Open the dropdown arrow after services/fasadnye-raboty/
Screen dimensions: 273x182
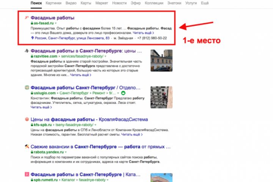105,56
